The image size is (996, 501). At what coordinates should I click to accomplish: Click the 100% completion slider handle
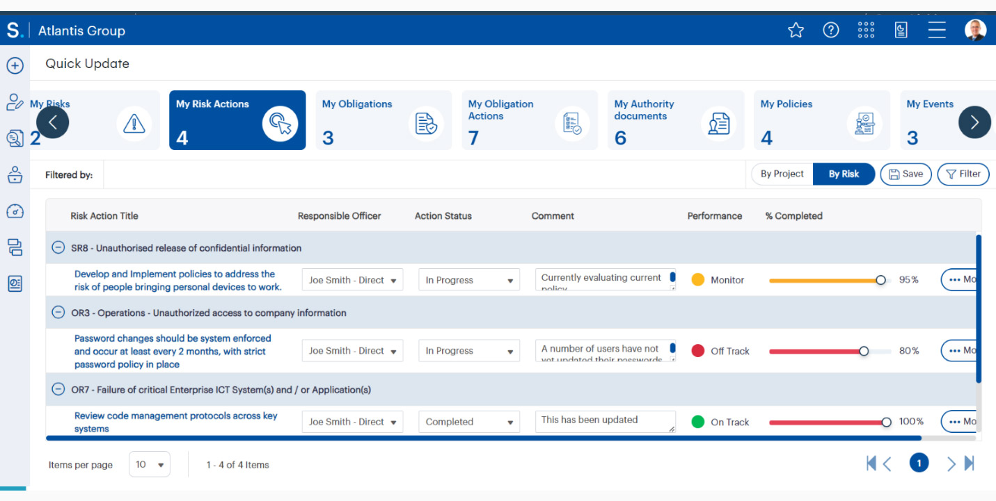[886, 422]
